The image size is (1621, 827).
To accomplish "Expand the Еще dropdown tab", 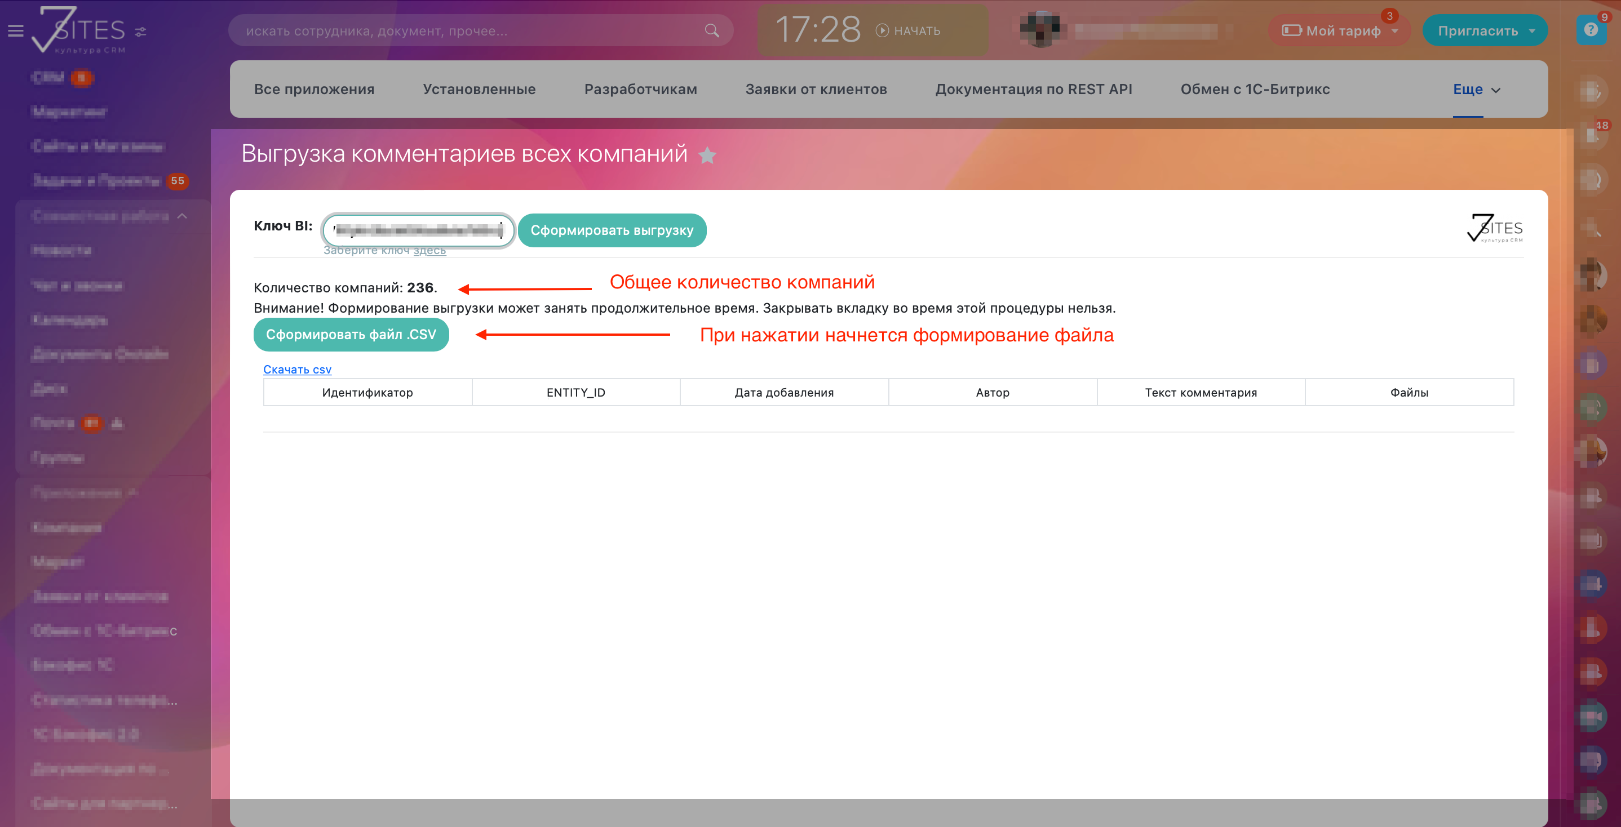I will coord(1476,90).
